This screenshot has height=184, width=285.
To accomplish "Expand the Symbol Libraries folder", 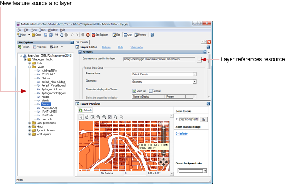I will (x=29, y=131).
